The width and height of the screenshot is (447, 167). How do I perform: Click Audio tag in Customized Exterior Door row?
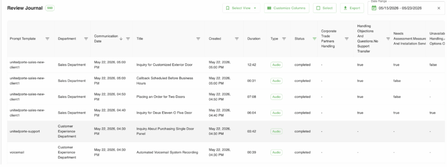pos(276,65)
